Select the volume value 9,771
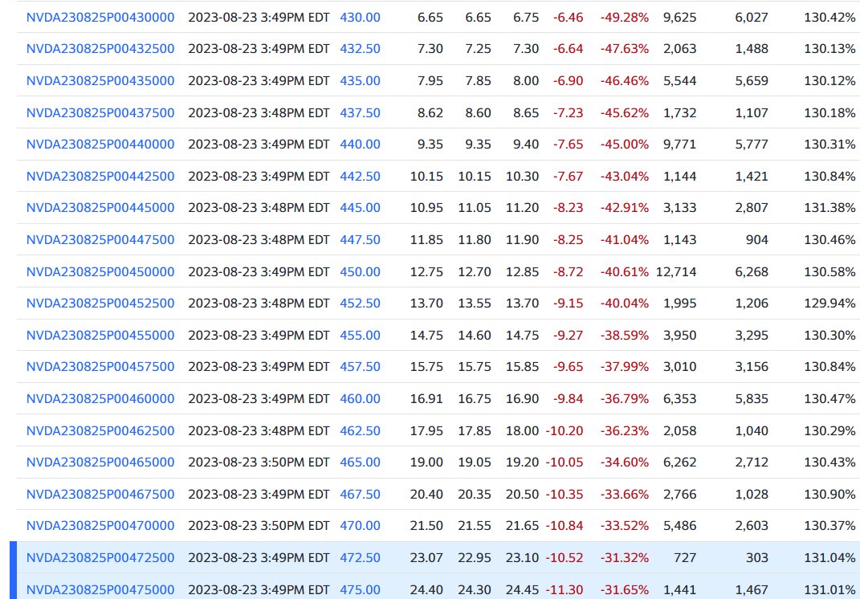This screenshot has height=599, width=860. [679, 145]
